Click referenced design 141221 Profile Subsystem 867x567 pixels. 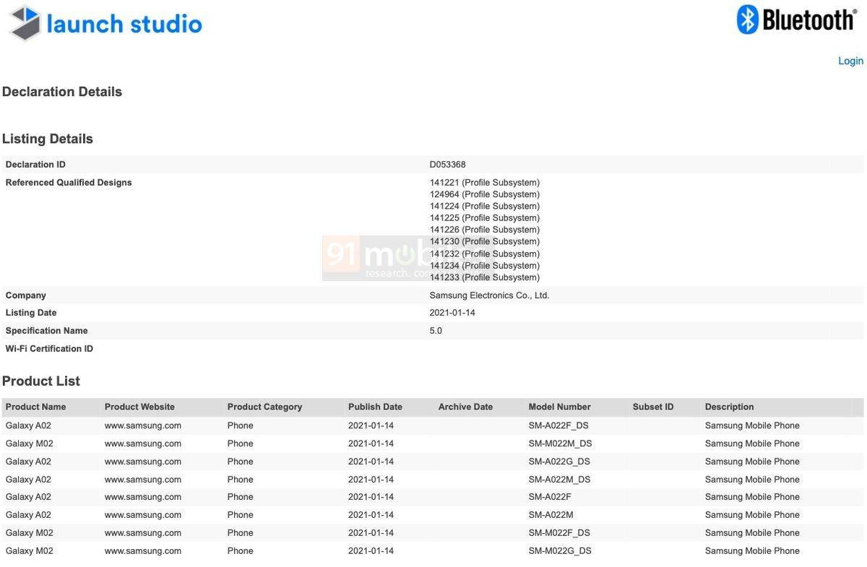pos(484,183)
